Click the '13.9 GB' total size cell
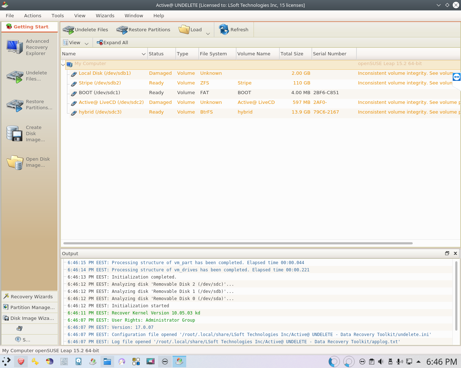The image size is (461, 368). pos(301,112)
